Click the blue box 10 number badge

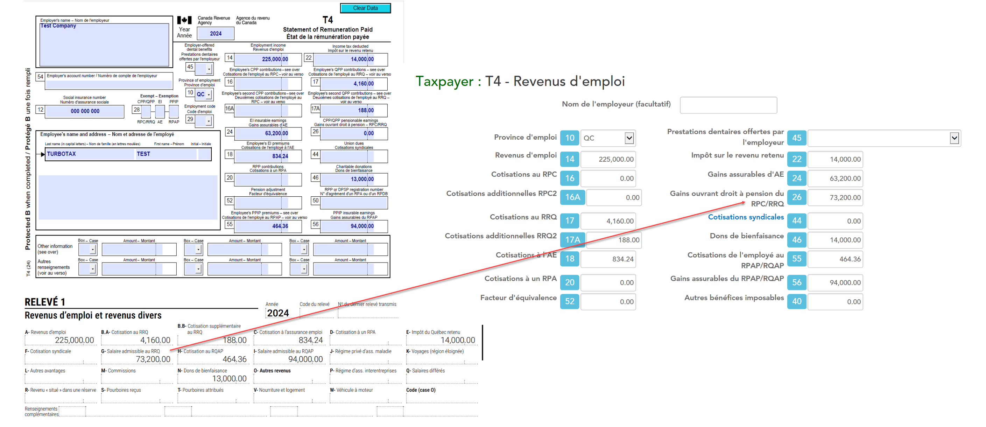pos(570,138)
